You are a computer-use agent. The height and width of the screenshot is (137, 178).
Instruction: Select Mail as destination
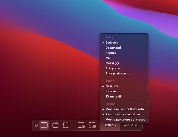coord(124,58)
